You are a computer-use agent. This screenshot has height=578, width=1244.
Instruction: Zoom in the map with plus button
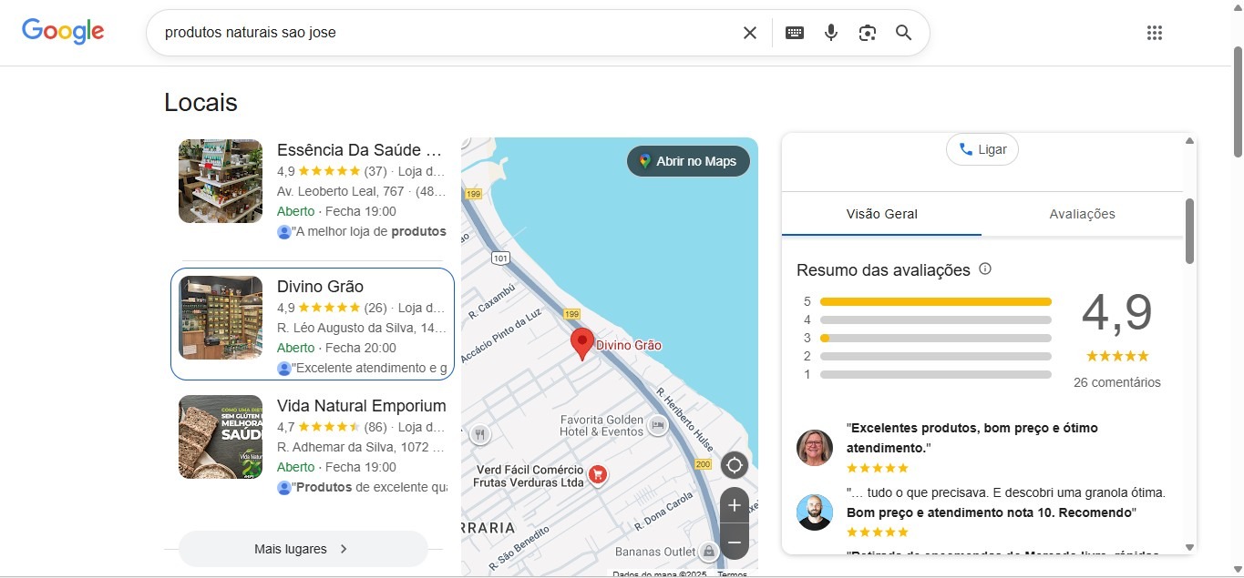tap(734, 505)
